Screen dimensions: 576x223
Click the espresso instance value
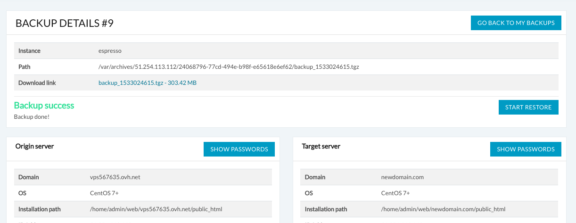pyautogui.click(x=110, y=50)
